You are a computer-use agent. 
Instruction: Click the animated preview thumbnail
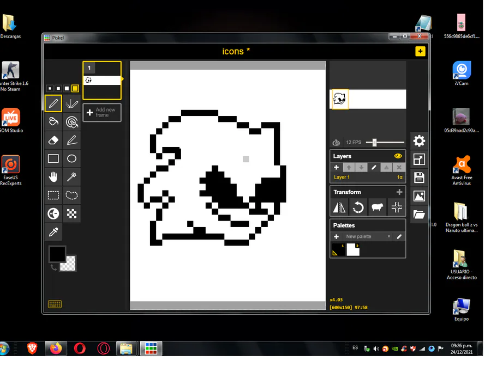[x=368, y=99]
